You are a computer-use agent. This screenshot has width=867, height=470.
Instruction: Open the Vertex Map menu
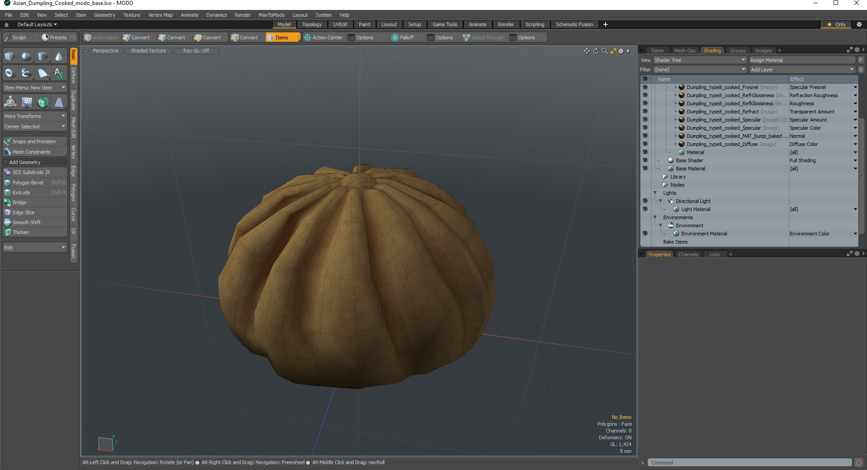(160, 15)
